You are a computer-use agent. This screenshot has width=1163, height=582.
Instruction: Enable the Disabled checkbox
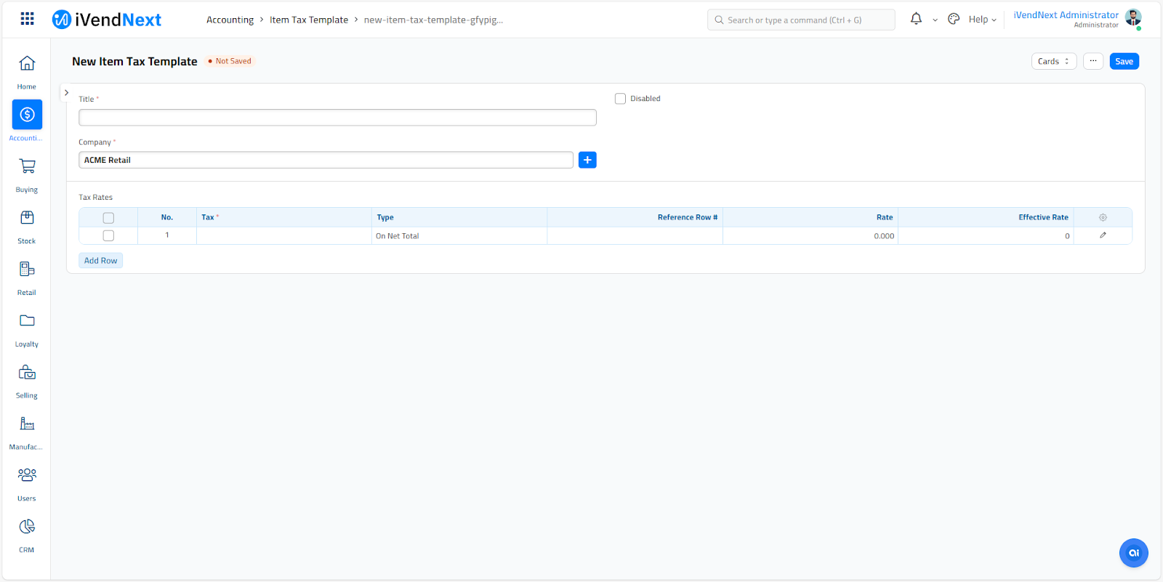620,99
